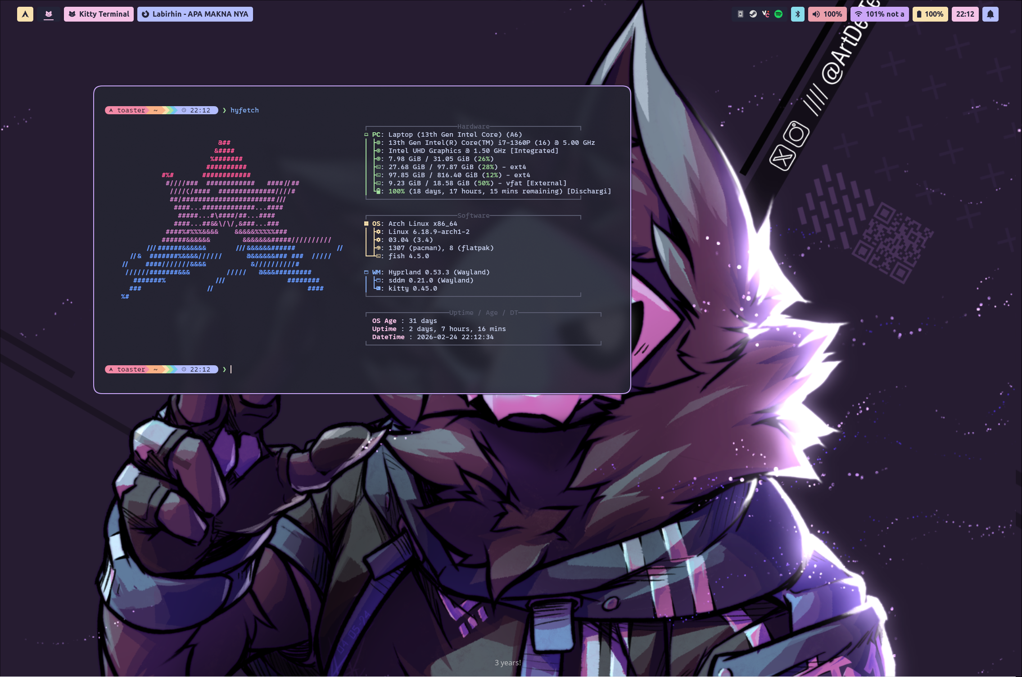Click the Wi-Fi network indicator
The height and width of the screenshot is (677, 1022).
(x=880, y=14)
